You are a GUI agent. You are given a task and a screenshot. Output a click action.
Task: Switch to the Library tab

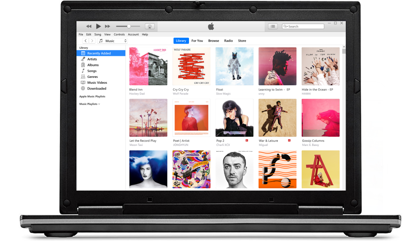coord(181,41)
